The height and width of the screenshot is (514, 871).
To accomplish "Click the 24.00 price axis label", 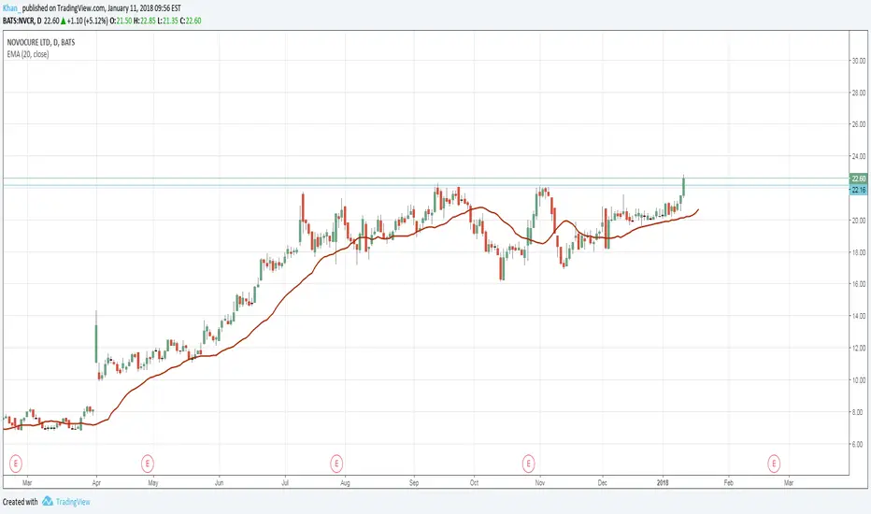I will 859,157.
